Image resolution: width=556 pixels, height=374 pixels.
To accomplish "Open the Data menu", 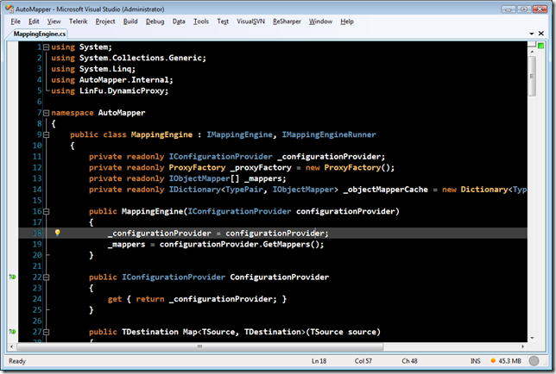I will (179, 22).
